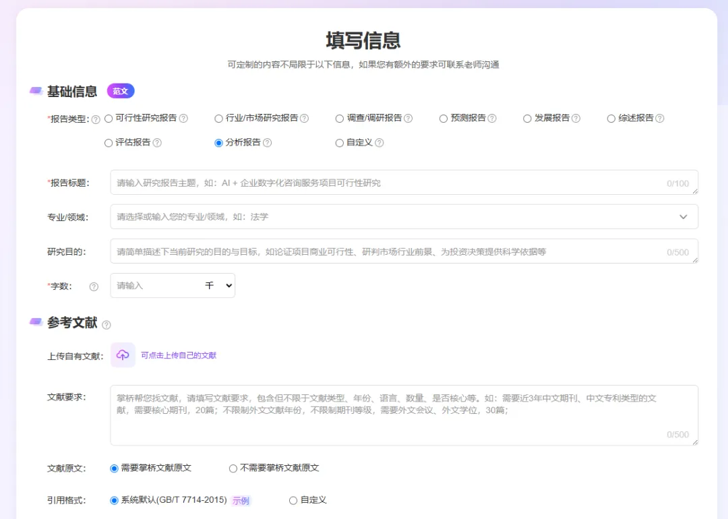Click help icon beside 行业/市场研究报告
Image resolution: width=728 pixels, height=519 pixels.
(x=304, y=119)
